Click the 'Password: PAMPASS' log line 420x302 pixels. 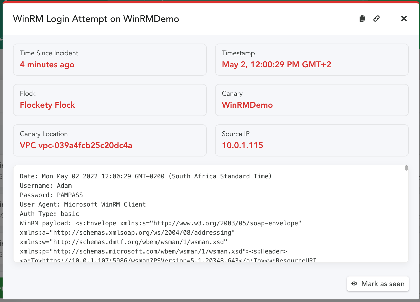[51, 195]
